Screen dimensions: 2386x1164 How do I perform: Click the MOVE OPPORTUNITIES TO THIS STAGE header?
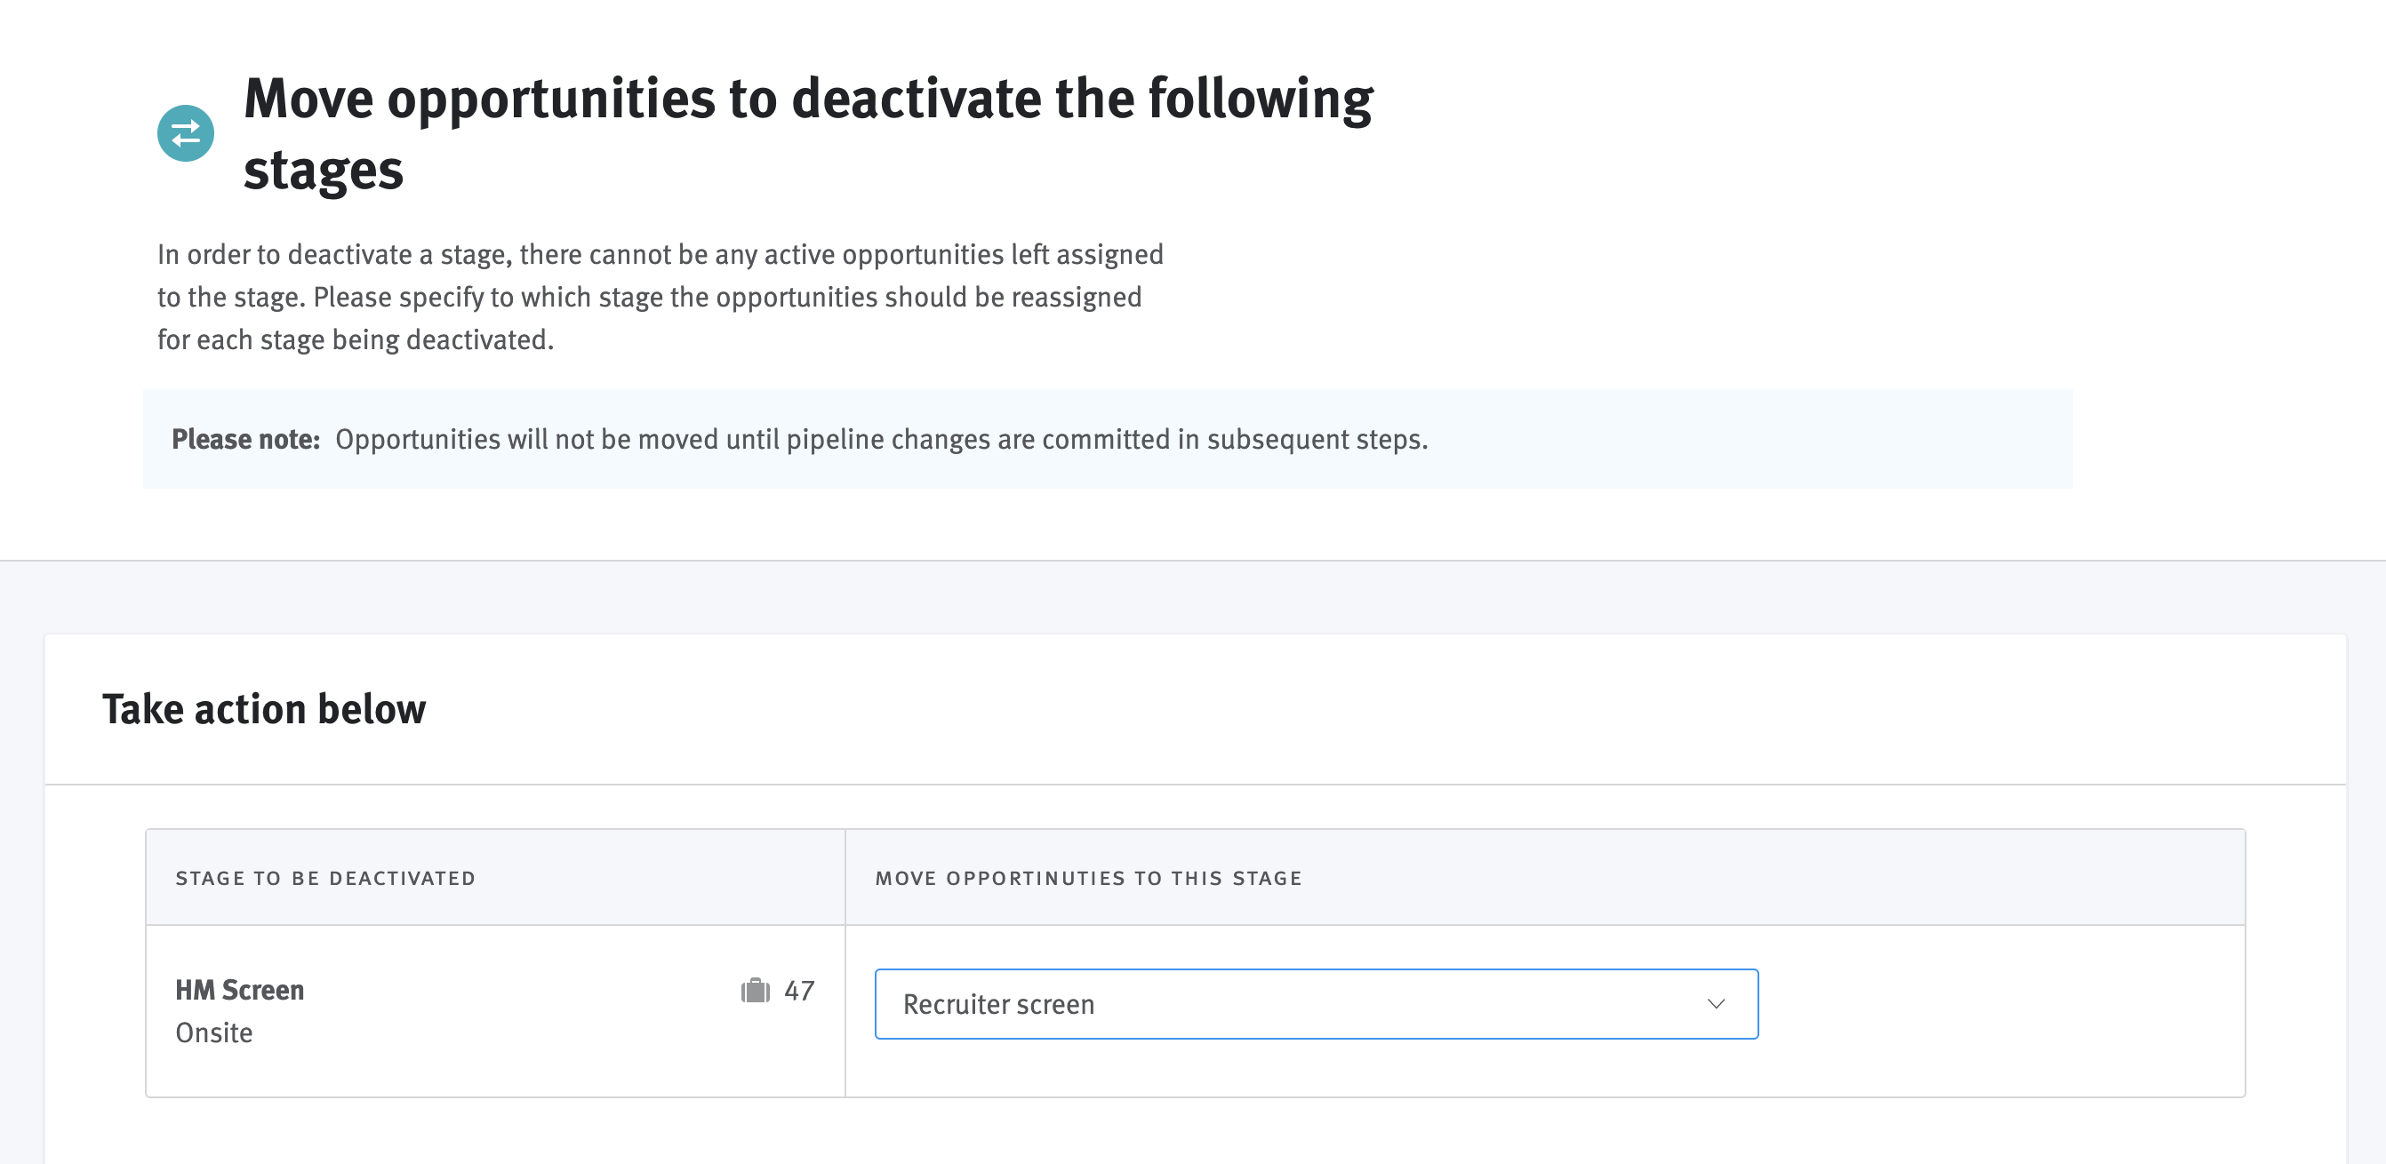[x=1088, y=878]
